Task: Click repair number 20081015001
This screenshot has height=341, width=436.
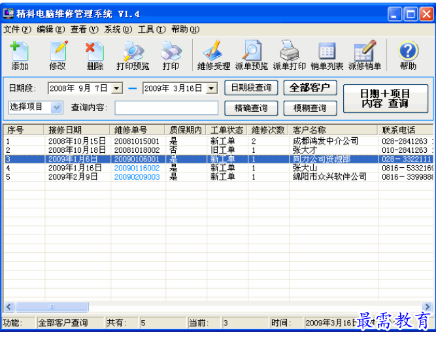Action: (x=137, y=141)
